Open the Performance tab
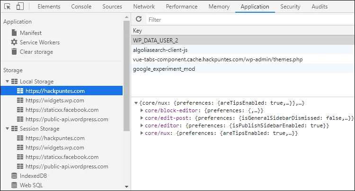355x191 pixels. pyautogui.click(x=182, y=7)
